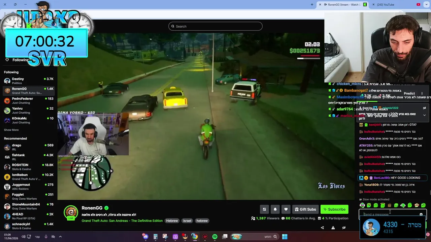Click the lowercase hebrew tag
Screen dimensions: 431x242
tap(202, 221)
